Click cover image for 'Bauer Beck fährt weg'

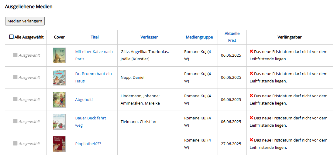point(59,122)
